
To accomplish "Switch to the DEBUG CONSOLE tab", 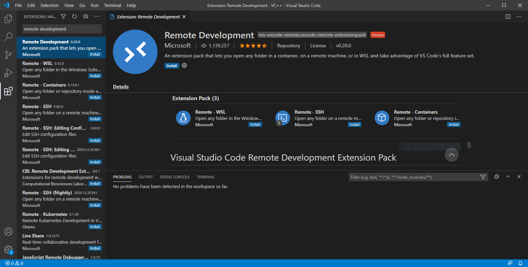I will click(x=175, y=177).
